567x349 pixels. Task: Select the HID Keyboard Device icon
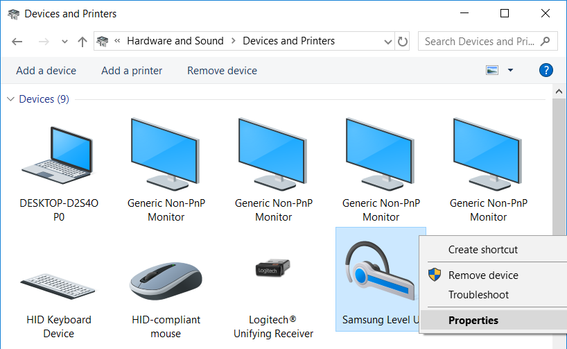pos(58,286)
